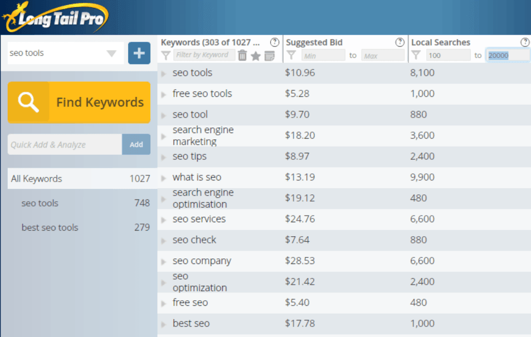Click the Find Keywords button
Screen dimensions: 531x337
pos(79,102)
